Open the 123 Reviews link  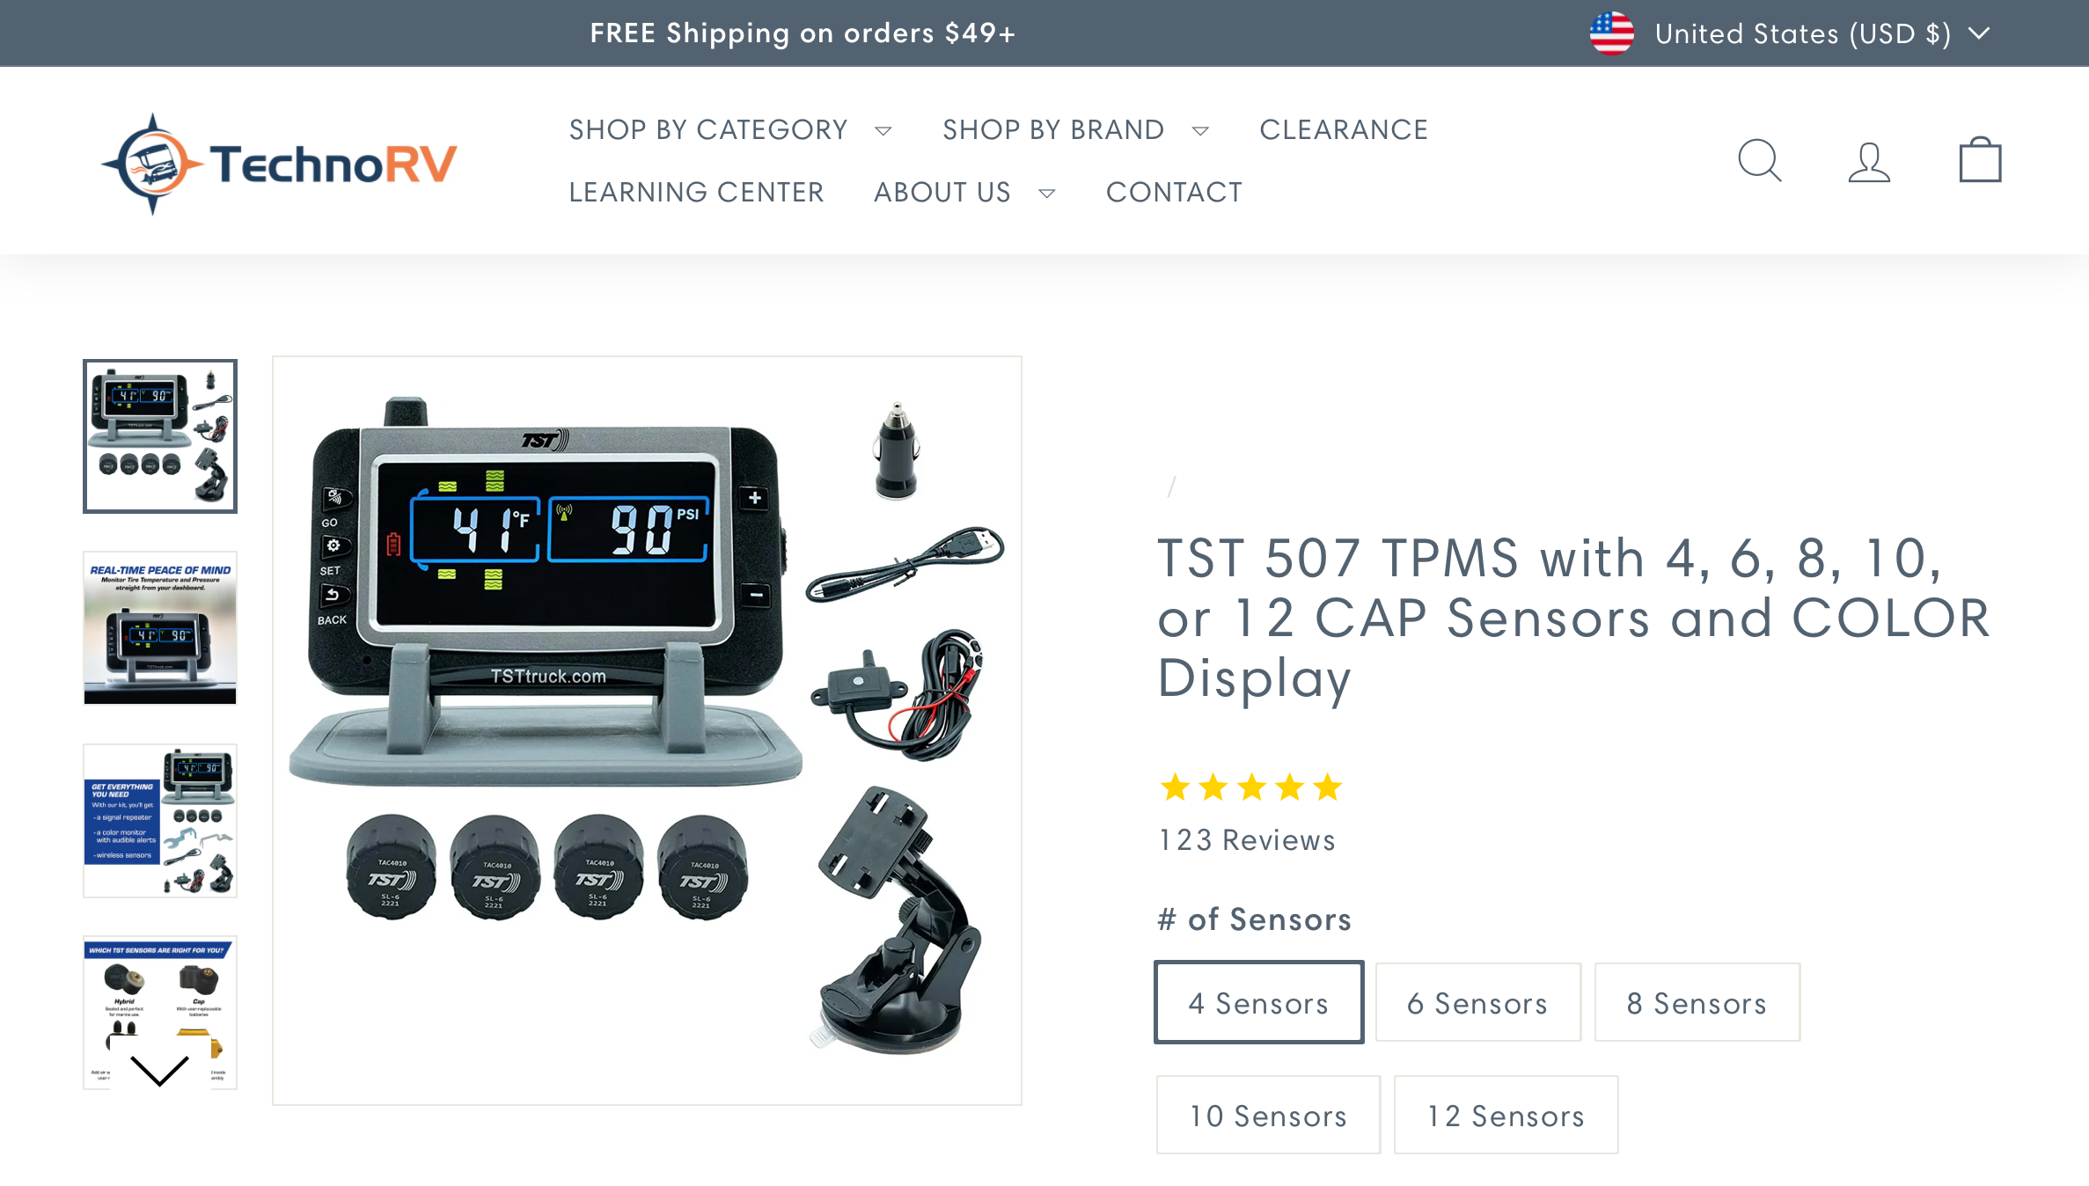[1247, 840]
